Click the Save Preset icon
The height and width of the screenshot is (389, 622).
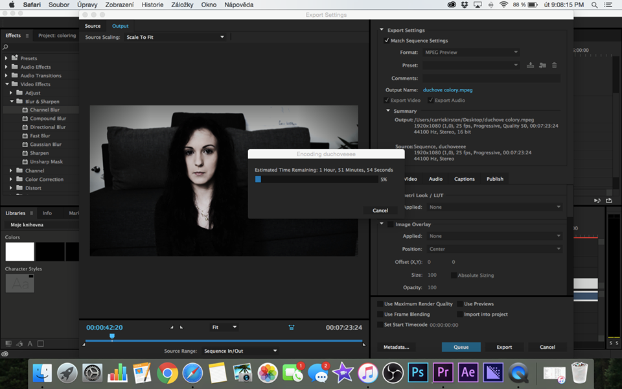click(x=530, y=65)
